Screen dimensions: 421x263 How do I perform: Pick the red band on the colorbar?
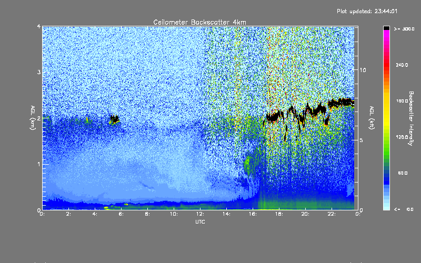tap(386, 66)
